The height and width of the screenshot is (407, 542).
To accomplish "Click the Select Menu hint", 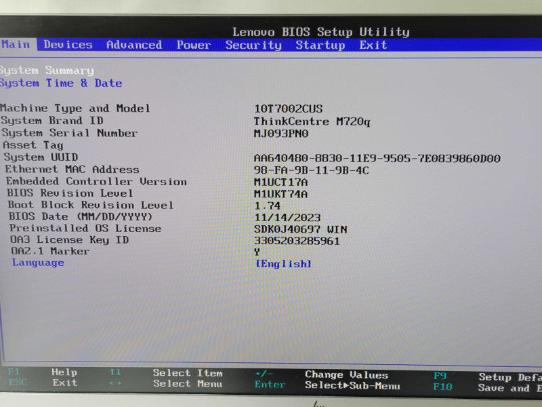I will (x=166, y=383).
